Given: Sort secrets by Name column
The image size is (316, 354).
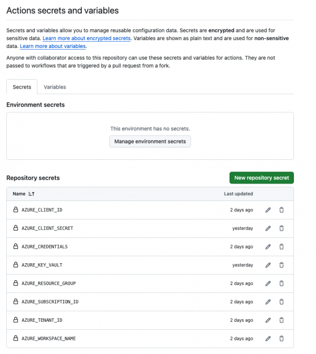Looking at the screenshot, I should (24, 194).
